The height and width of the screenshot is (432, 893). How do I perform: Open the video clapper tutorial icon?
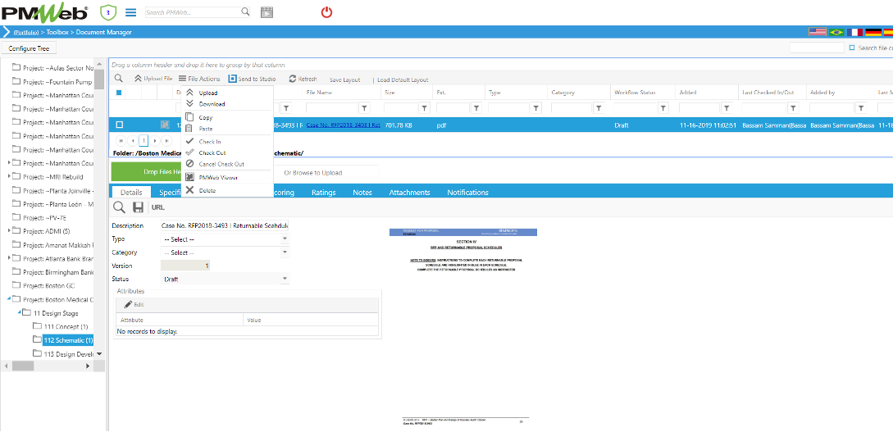click(267, 12)
